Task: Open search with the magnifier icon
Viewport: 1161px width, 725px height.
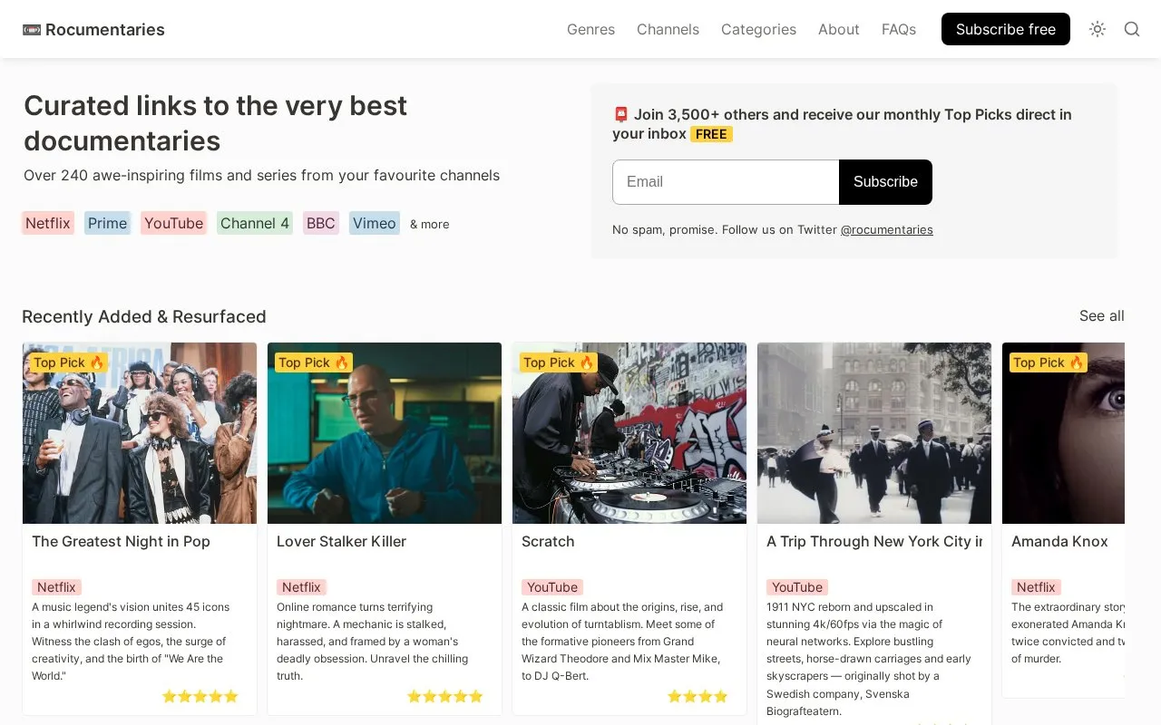Action: click(x=1132, y=29)
